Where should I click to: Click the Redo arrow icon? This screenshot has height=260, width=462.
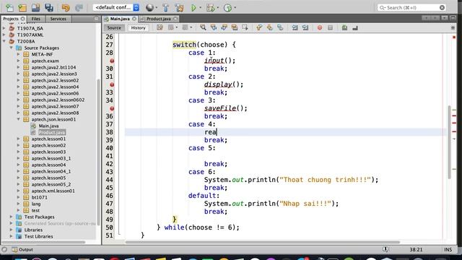tap(79, 8)
